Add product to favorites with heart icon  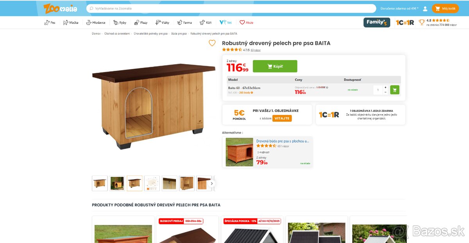(x=212, y=43)
